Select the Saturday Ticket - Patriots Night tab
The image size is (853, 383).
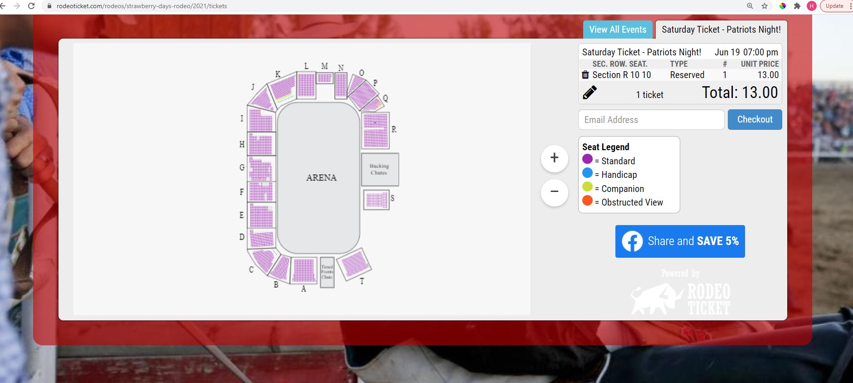pyautogui.click(x=721, y=29)
